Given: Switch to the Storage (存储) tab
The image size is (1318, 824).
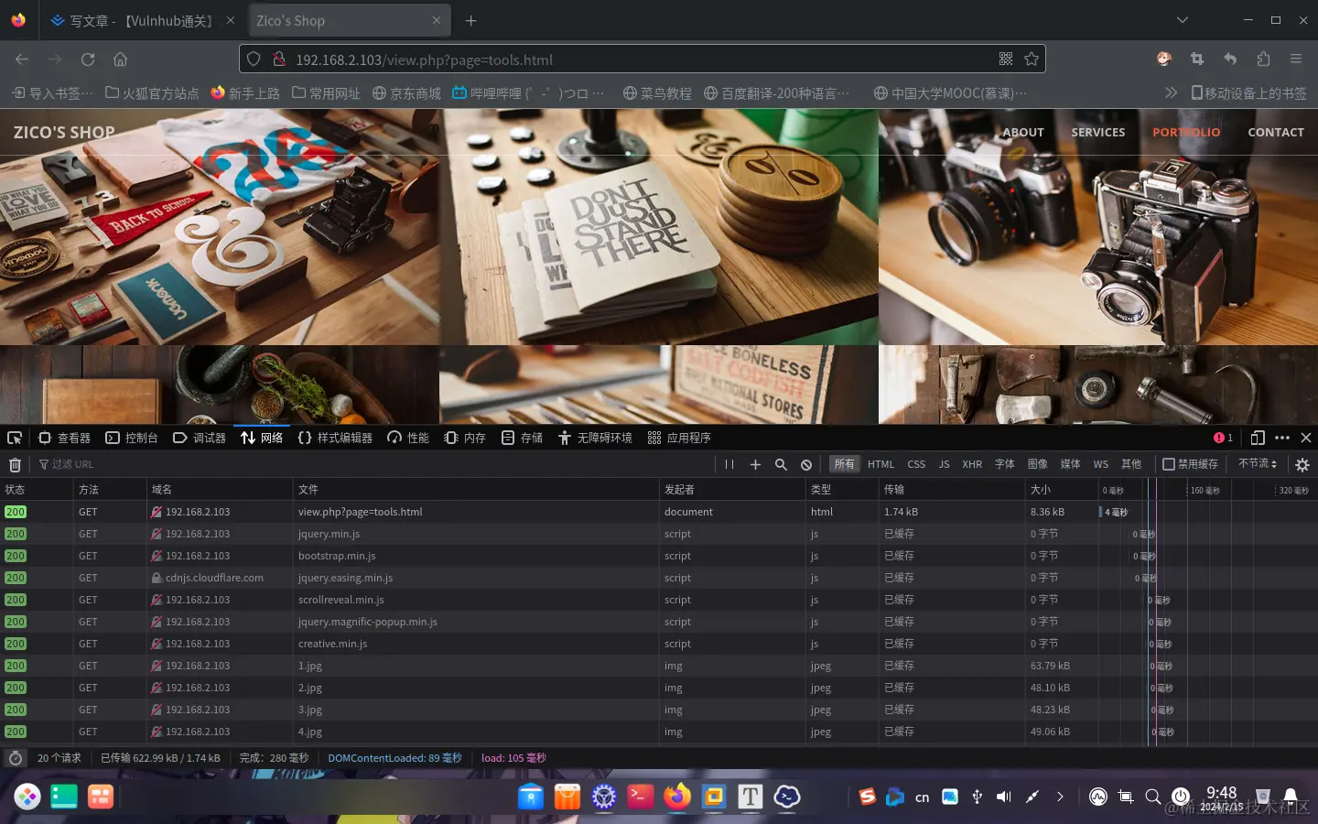Looking at the screenshot, I should pyautogui.click(x=523, y=438).
